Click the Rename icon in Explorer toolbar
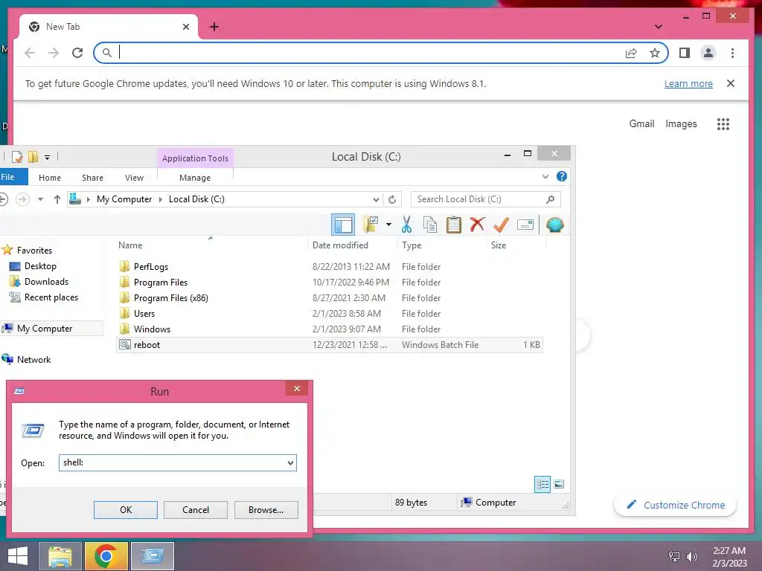 tap(525, 225)
